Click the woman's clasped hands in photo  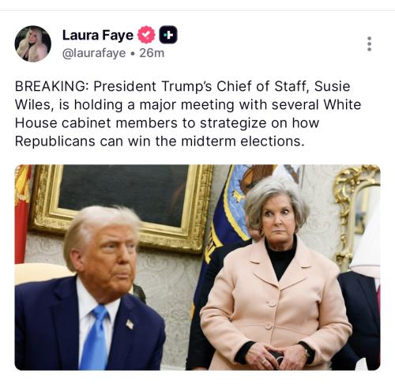tap(275, 356)
